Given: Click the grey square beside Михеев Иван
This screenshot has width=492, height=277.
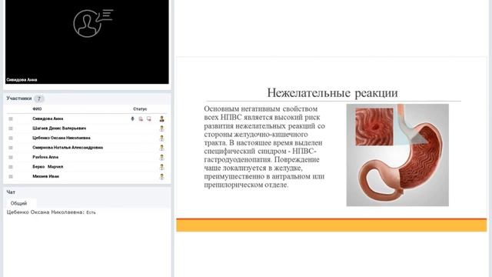Looking at the screenshot, I should point(11,176).
